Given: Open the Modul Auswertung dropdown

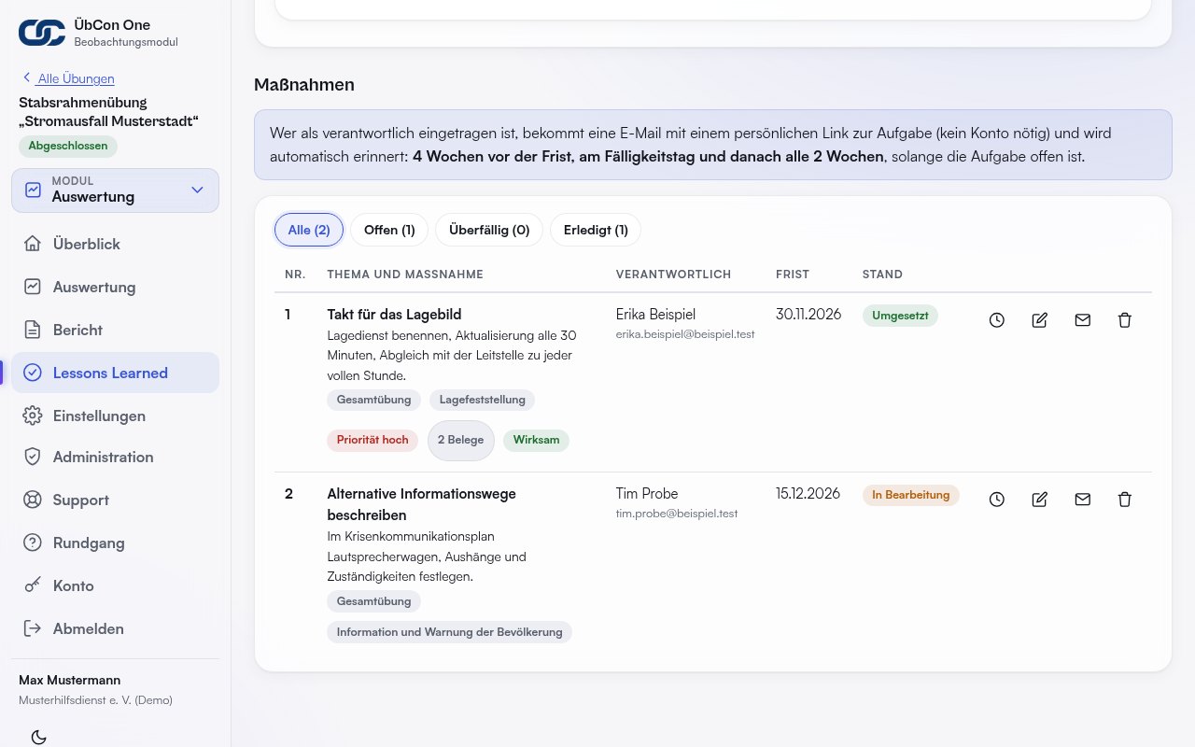Looking at the screenshot, I should pyautogui.click(x=116, y=190).
